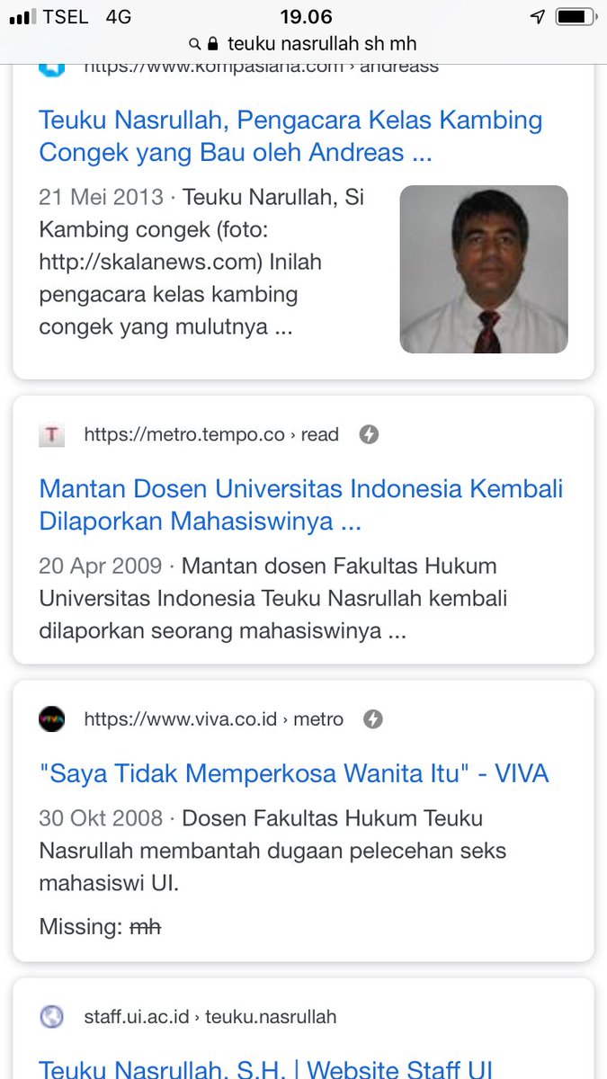Screen dimensions: 607x1079
Task: Tap the Tempo site favicon
Action: [x=52, y=435]
